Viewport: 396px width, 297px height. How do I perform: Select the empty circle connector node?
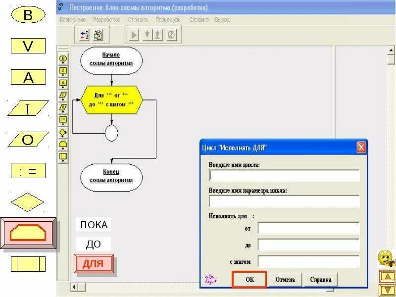111,133
